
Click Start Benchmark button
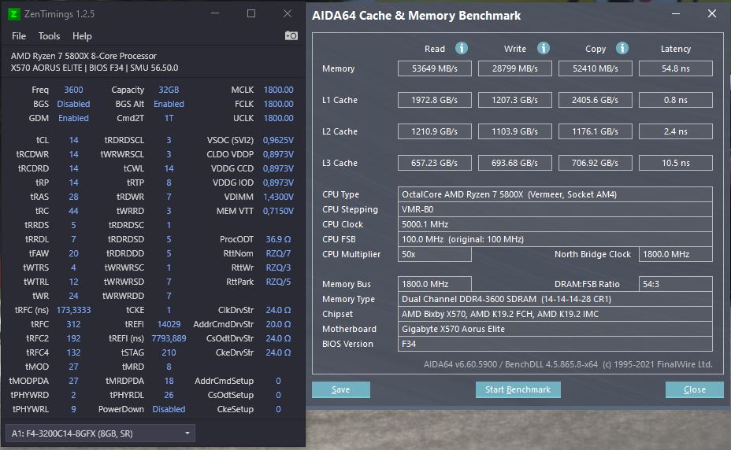(x=518, y=390)
